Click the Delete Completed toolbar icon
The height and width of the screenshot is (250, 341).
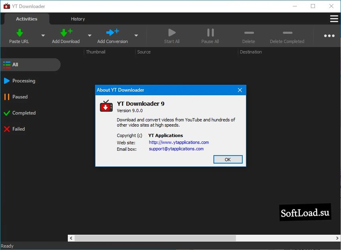click(288, 33)
